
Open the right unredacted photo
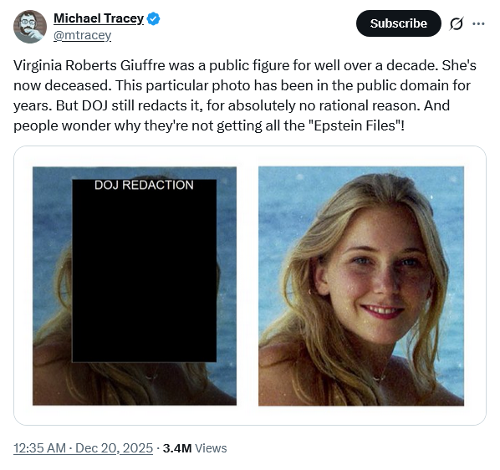(x=361, y=286)
